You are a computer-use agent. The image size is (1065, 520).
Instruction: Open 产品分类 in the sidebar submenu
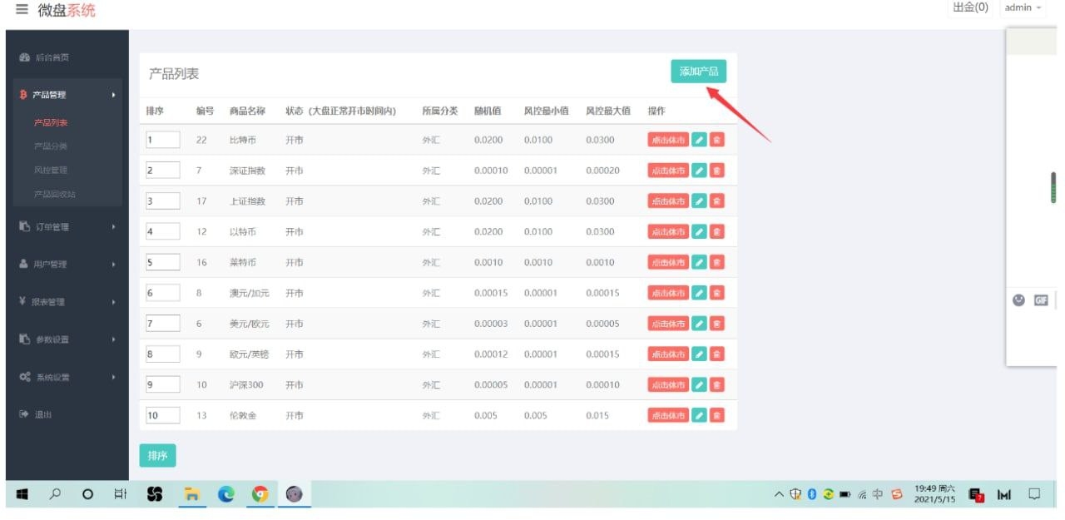[x=51, y=146]
